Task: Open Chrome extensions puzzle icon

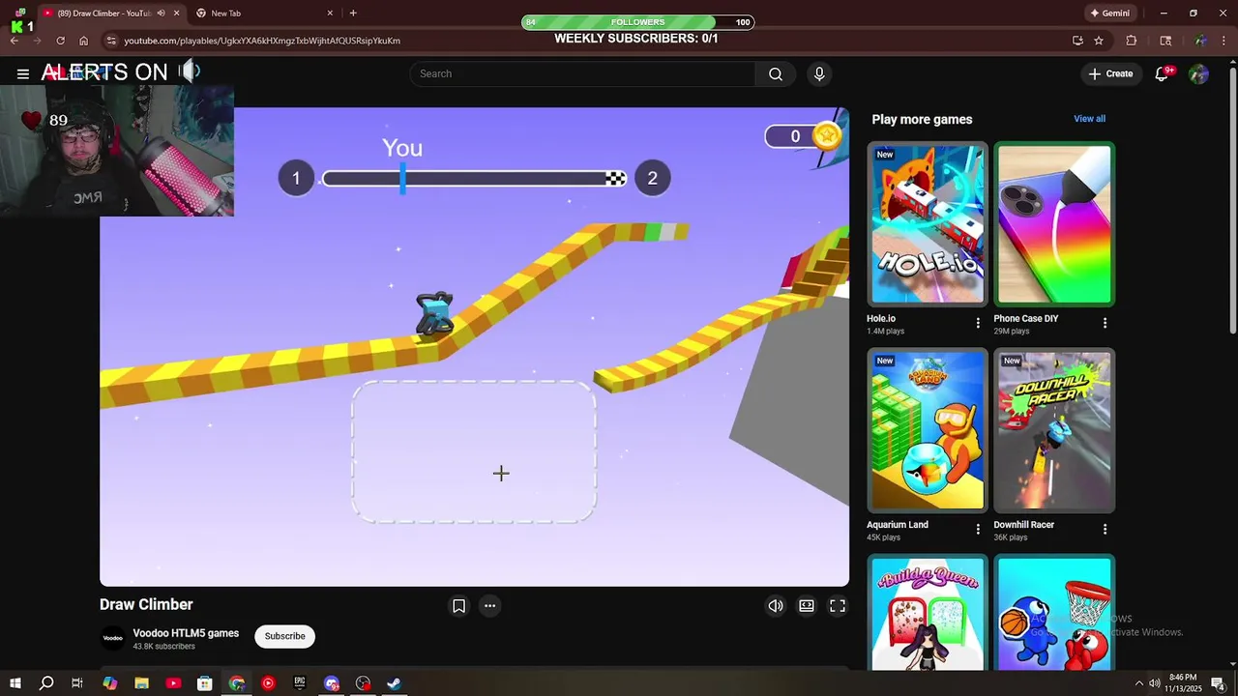Action: pyautogui.click(x=1132, y=41)
